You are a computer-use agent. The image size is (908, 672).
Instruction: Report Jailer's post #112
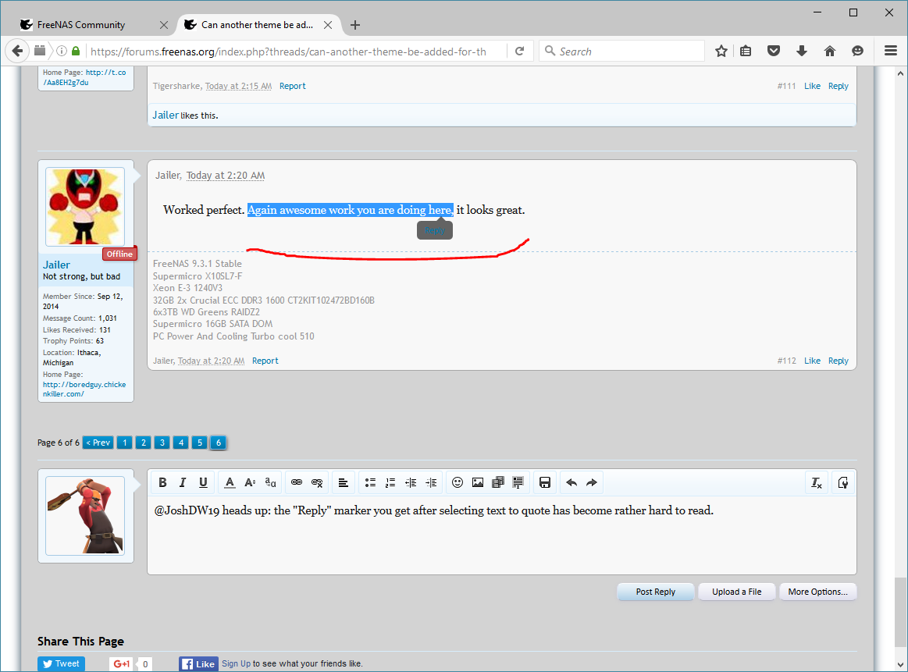265,361
